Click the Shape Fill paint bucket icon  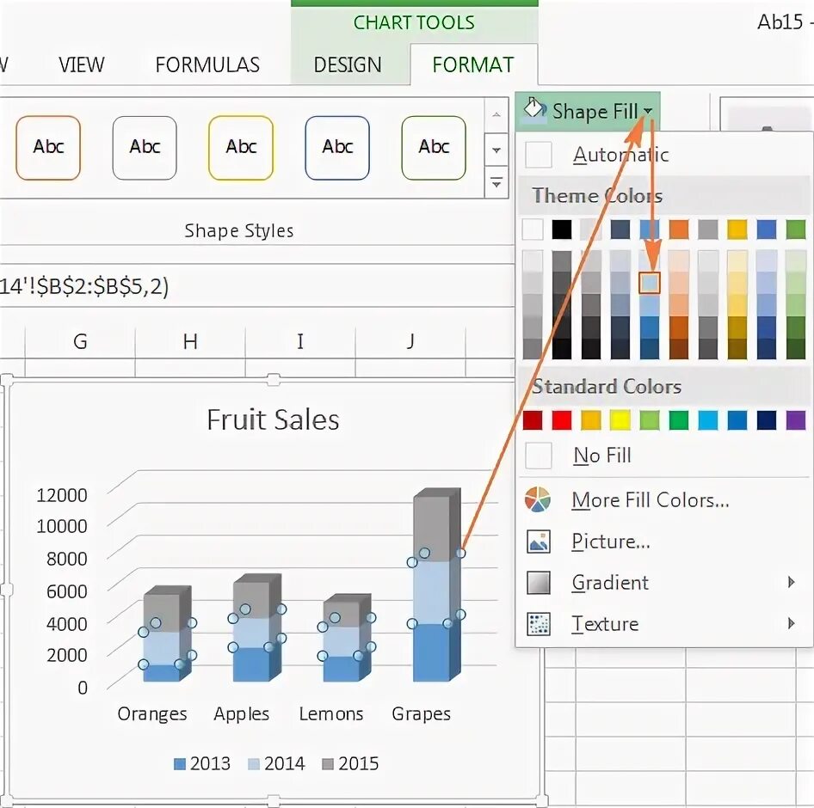coord(534,109)
